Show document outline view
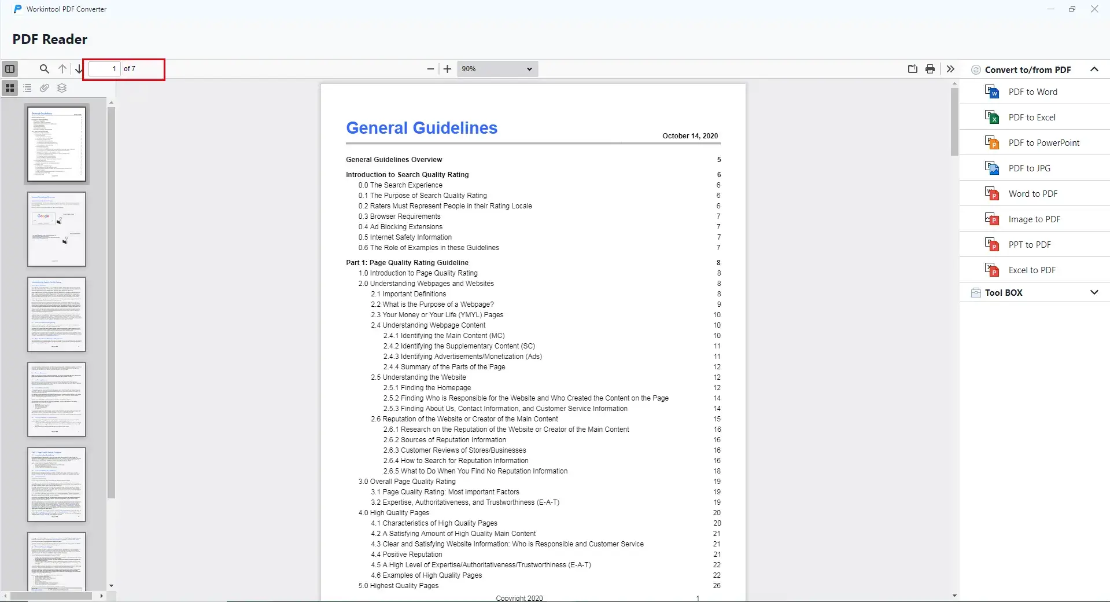 27,88
